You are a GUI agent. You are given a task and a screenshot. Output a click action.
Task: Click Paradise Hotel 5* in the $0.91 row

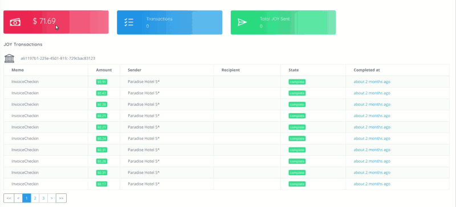point(144,82)
